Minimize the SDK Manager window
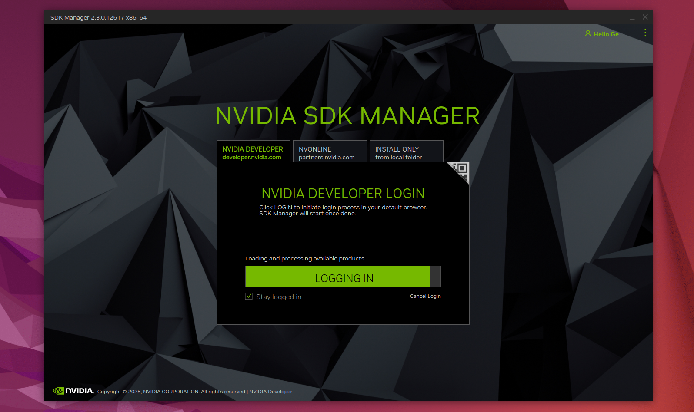Image resolution: width=694 pixels, height=412 pixels. point(632,18)
